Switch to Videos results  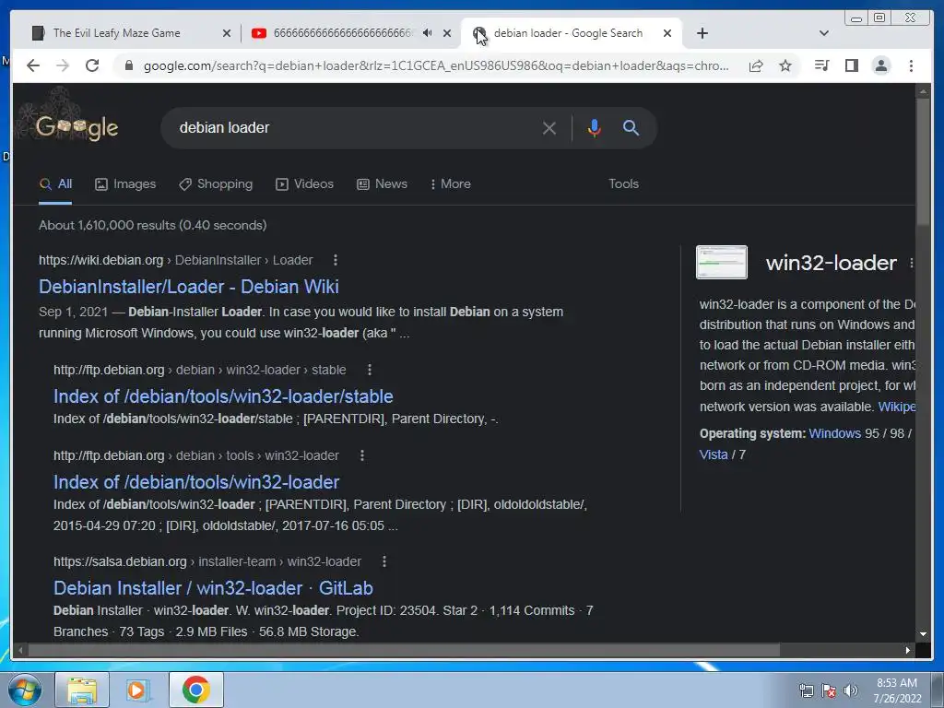(304, 184)
